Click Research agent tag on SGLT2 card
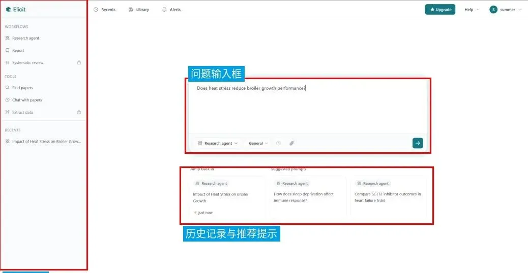 373,183
